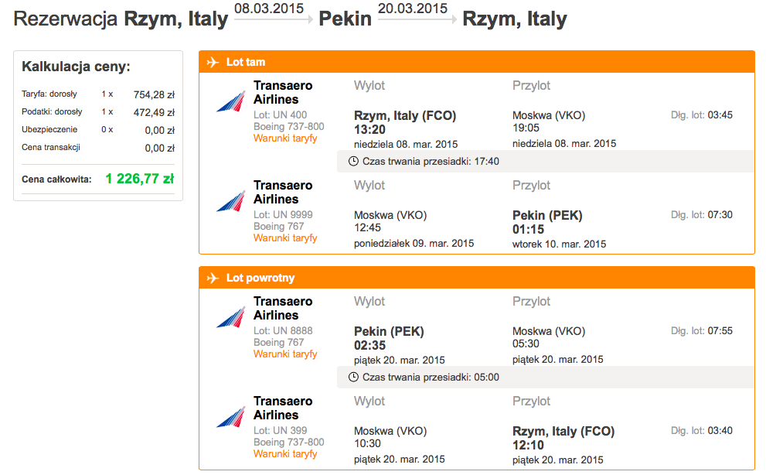Click the airplane icon beside Lot powrotny

[213, 278]
